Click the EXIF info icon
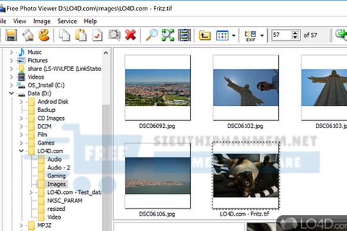Viewport: 347px width, 231px height. 250,36
